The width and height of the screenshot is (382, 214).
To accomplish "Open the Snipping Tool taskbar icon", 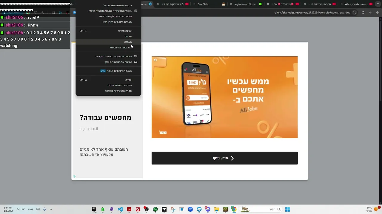I will pyautogui.click(x=173, y=209).
